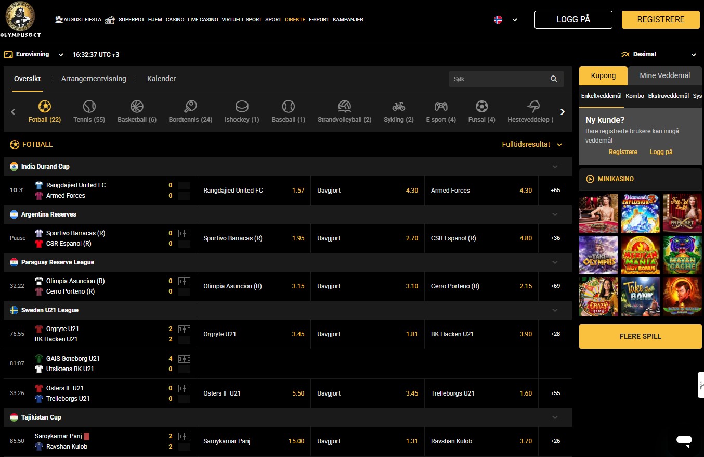The height and width of the screenshot is (457, 704).
Task: Open the Norwegian flag language dropdown
Action: pyautogui.click(x=505, y=20)
